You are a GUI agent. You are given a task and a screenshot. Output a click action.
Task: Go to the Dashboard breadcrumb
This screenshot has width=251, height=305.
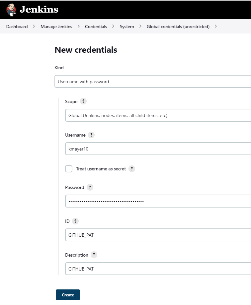17,27
